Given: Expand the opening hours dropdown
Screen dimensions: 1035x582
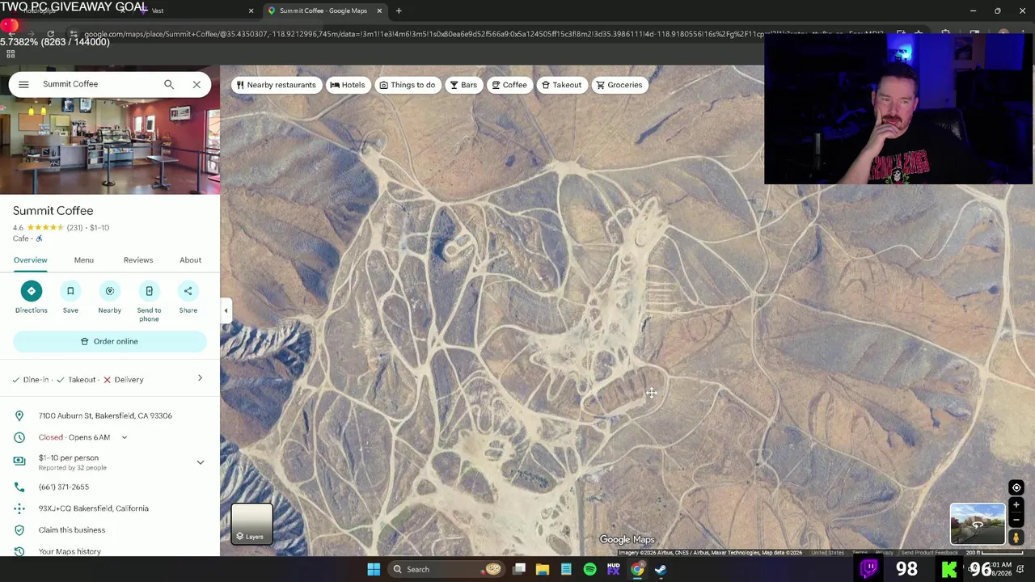Looking at the screenshot, I should pyautogui.click(x=124, y=437).
